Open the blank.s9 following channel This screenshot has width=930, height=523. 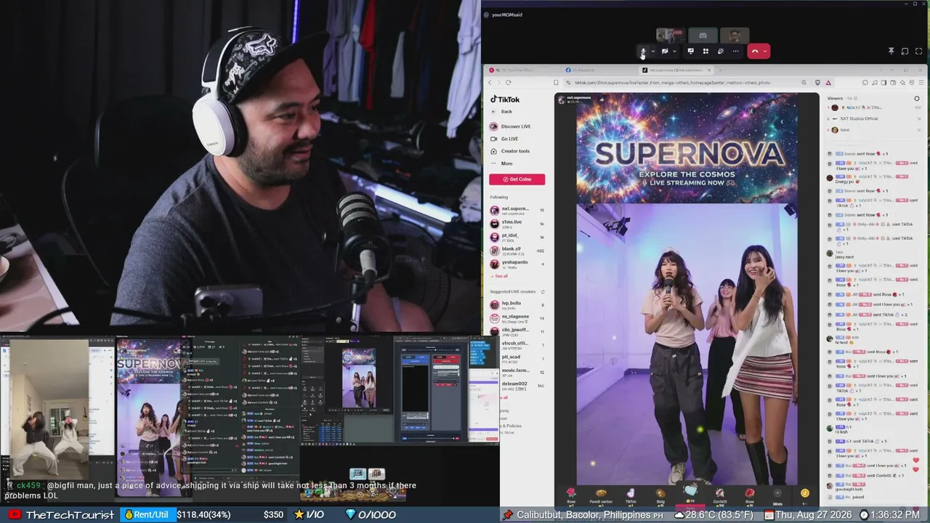pyautogui.click(x=517, y=251)
